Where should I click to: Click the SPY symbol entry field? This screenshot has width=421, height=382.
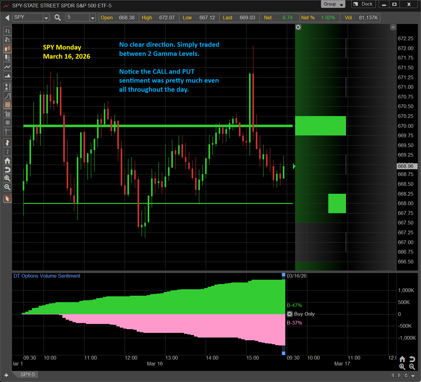pos(27,17)
